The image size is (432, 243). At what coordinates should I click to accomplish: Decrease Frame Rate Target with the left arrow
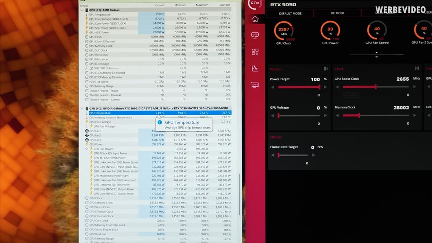click(273, 155)
